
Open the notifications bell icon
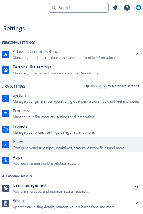click(x=115, y=8)
